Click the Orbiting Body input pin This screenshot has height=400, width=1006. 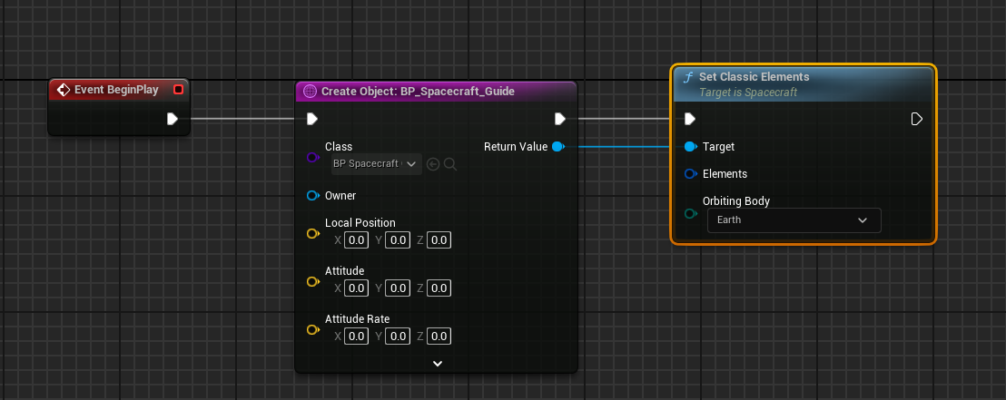pos(690,213)
